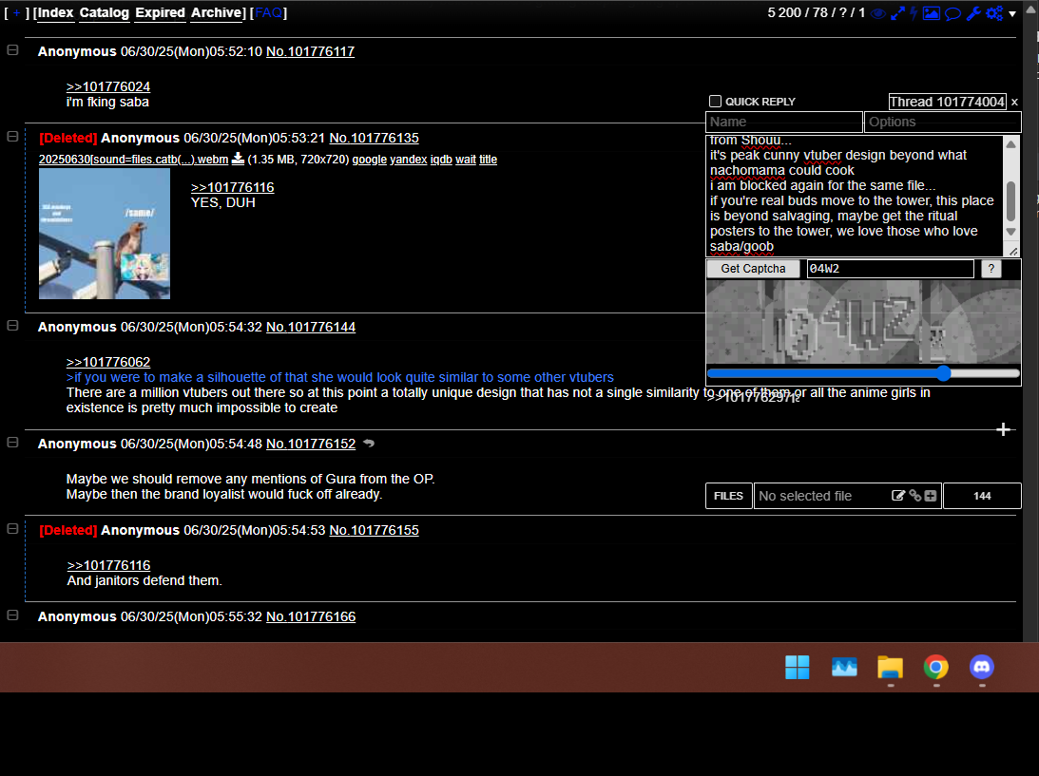The width and height of the screenshot is (1039, 776).
Task: Open the Catalog view
Action: point(104,12)
